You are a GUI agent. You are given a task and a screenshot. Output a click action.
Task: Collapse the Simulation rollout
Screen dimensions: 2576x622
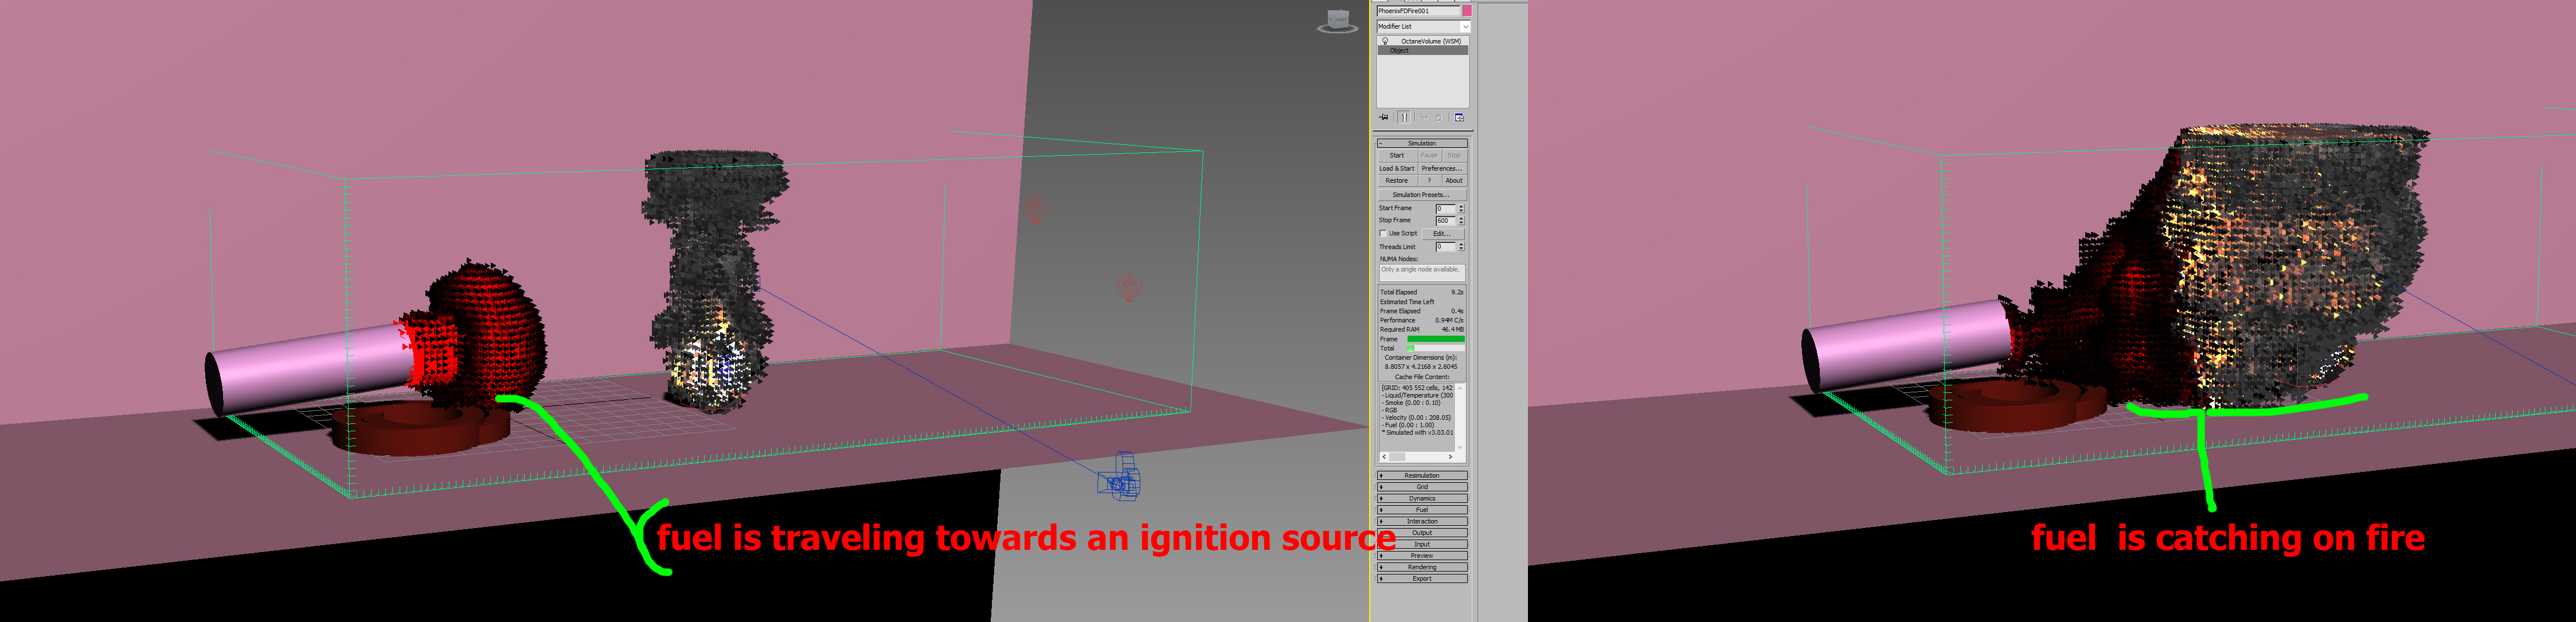1421,143
